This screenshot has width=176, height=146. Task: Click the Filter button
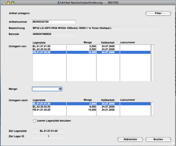click(x=158, y=13)
